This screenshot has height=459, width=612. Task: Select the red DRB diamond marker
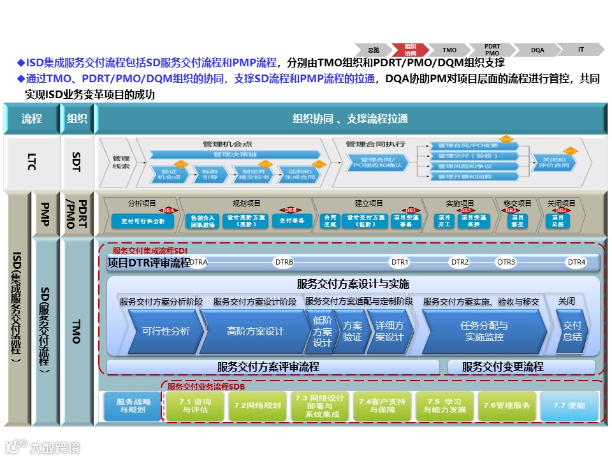(x=291, y=210)
